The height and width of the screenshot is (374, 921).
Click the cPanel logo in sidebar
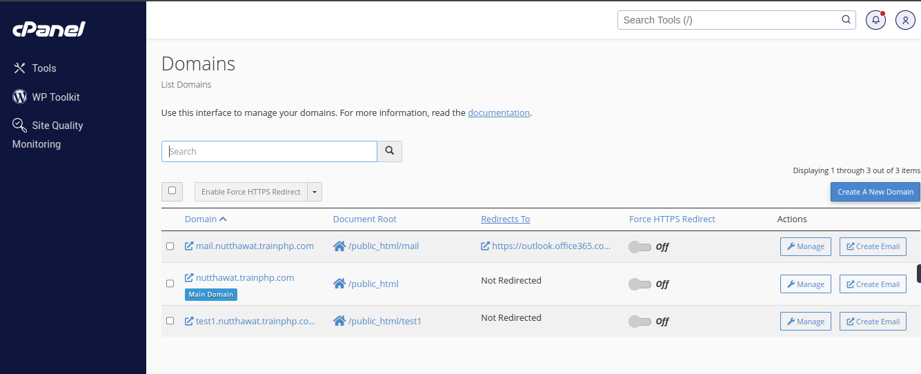(48, 29)
